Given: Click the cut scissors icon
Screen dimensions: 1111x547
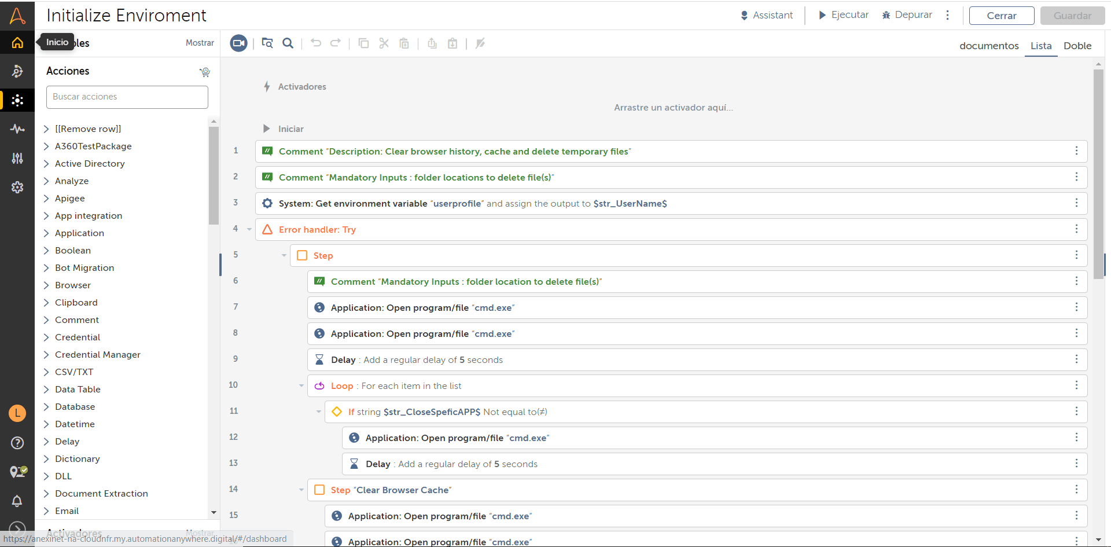Looking at the screenshot, I should pyautogui.click(x=384, y=43).
